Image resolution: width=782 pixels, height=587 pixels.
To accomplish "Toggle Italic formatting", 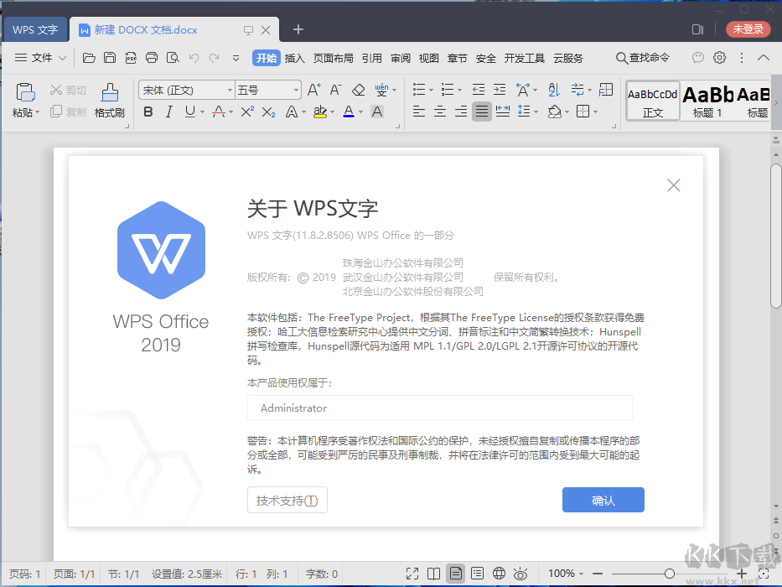I will pyautogui.click(x=169, y=112).
